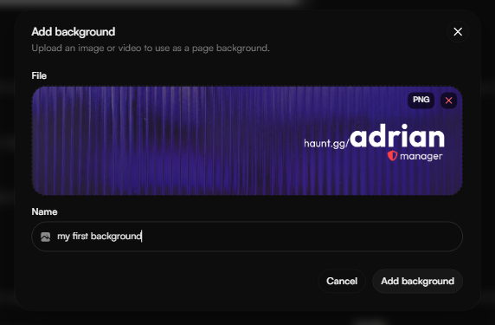Cancel adding the background
The image size is (495, 325).
pyautogui.click(x=342, y=281)
